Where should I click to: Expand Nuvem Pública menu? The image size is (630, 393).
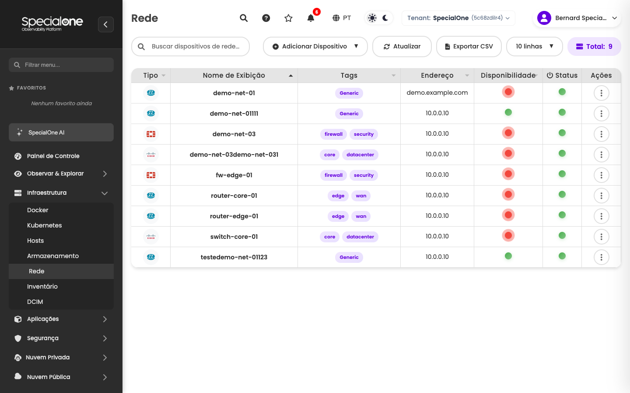coord(61,377)
